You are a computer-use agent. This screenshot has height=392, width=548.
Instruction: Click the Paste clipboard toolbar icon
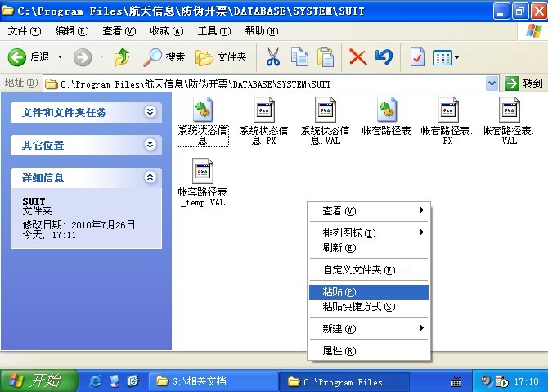coord(326,57)
